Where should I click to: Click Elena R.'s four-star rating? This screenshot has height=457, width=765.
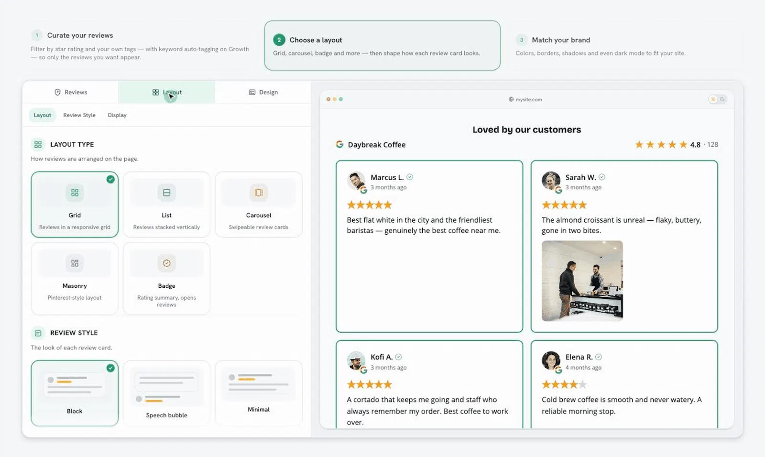tap(564, 384)
